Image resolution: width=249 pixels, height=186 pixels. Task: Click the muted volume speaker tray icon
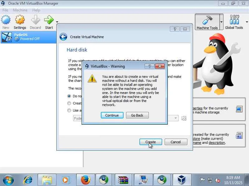(x=217, y=180)
